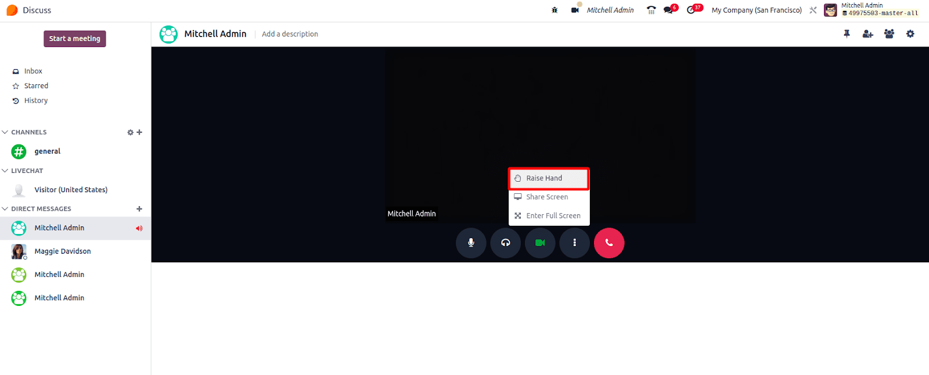
Task: Click Maggie Davidson's avatar photo
Action: click(x=19, y=251)
